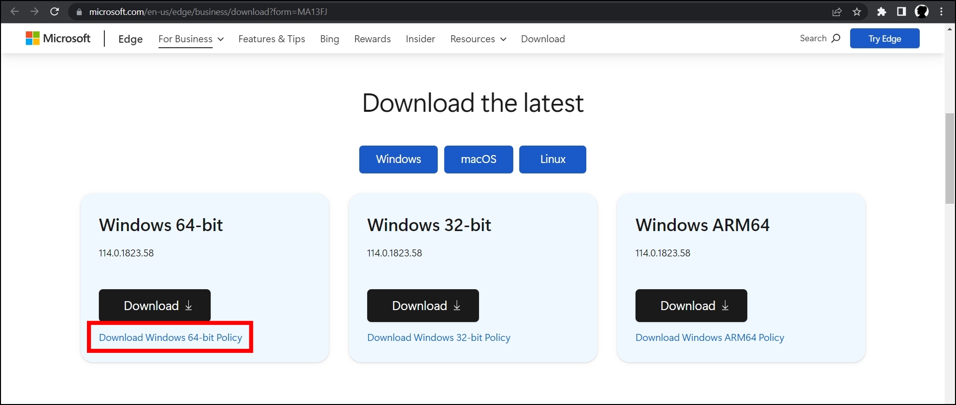Open the Rewards menu item

point(373,39)
